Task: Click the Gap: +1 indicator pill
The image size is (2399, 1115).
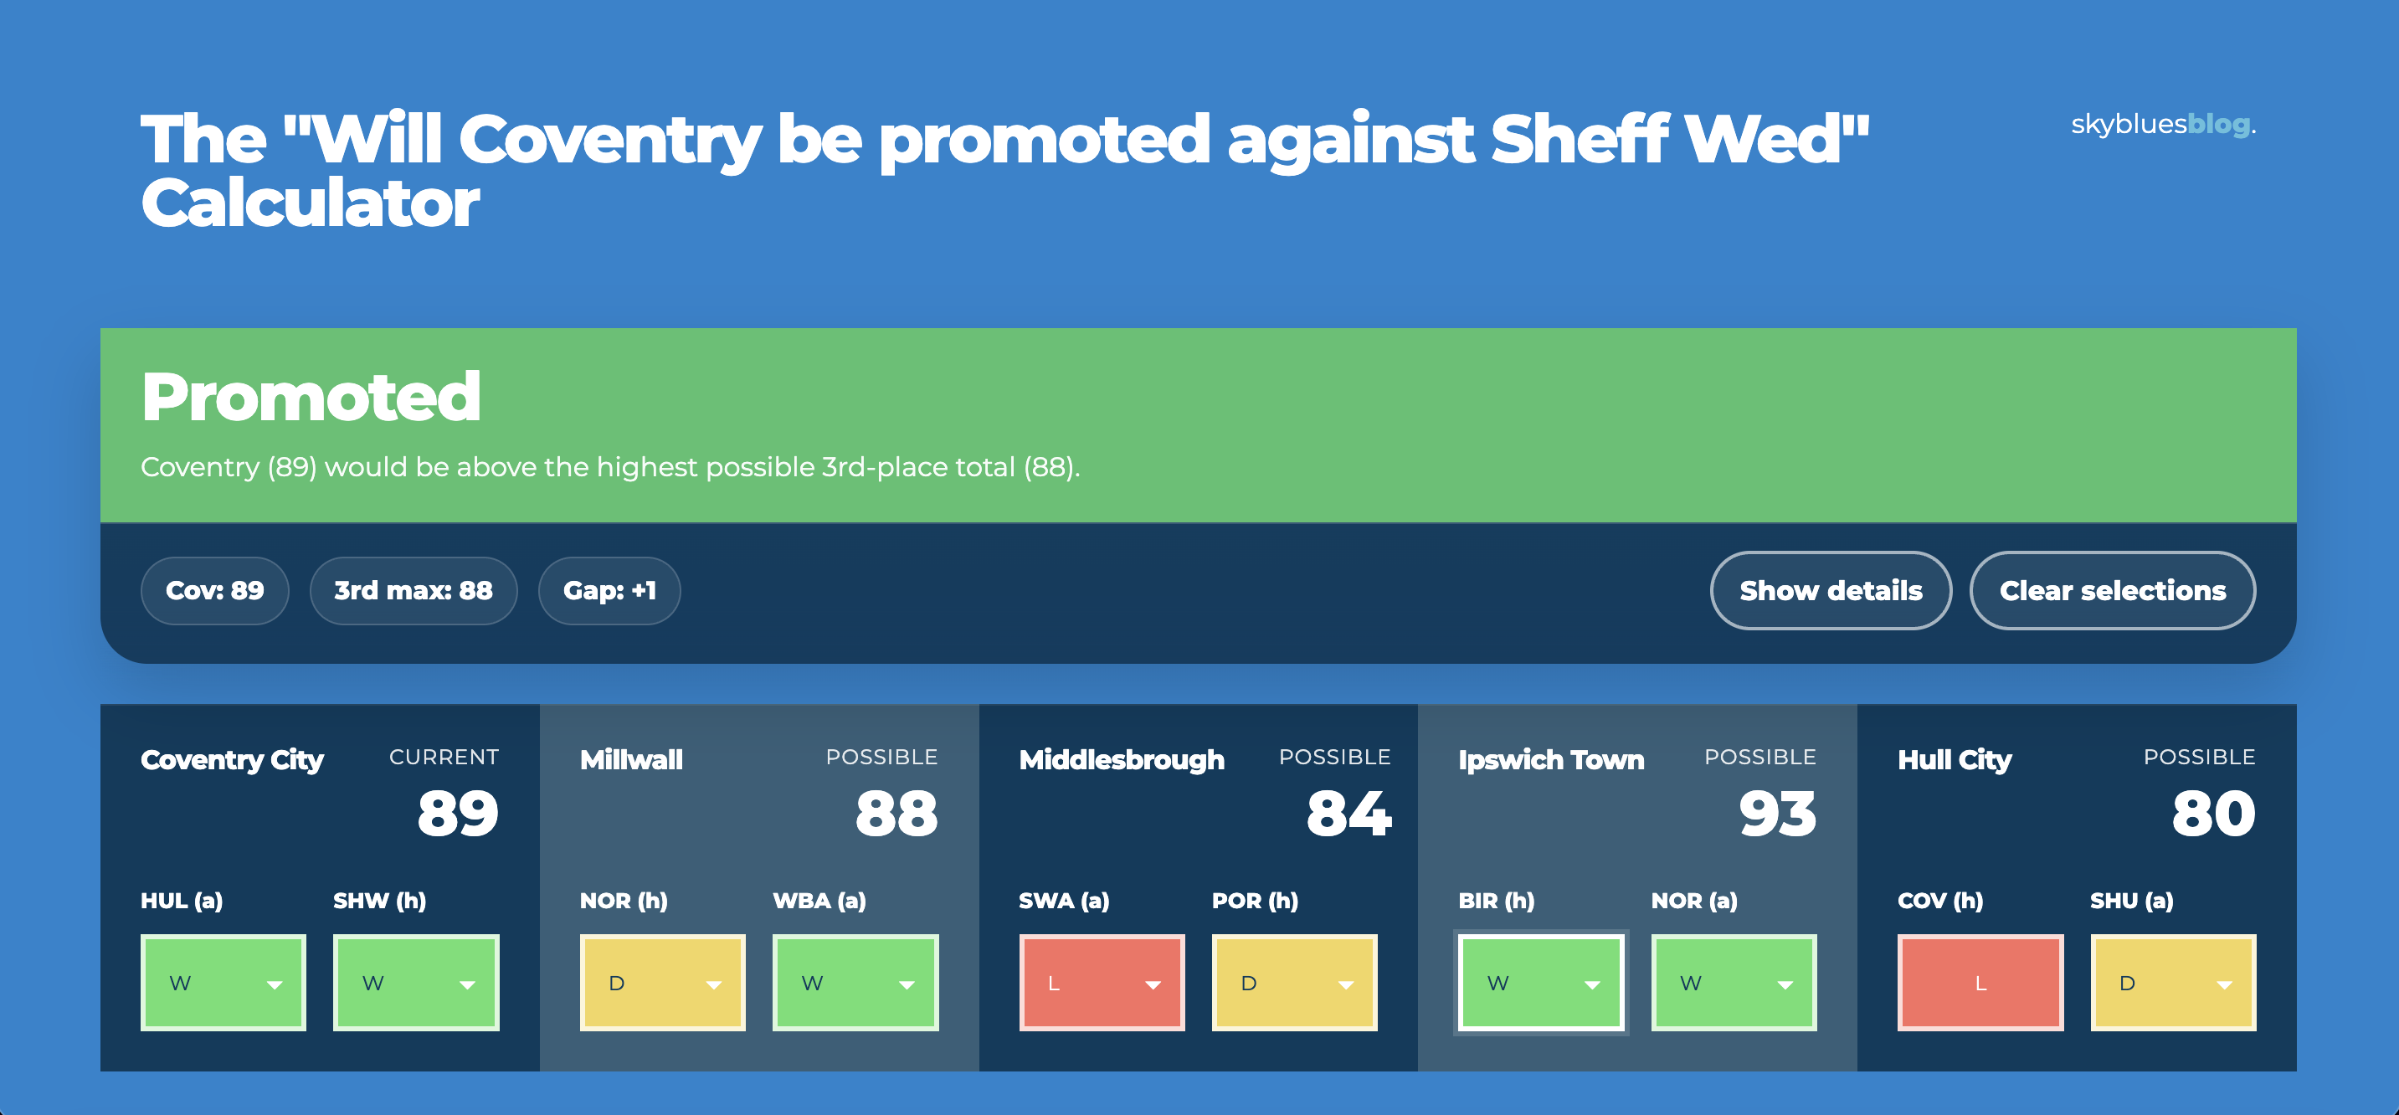Action: 609,591
